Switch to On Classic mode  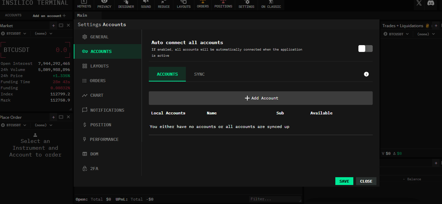[271, 4]
